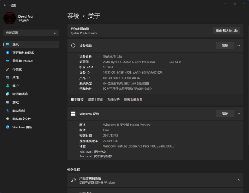The height and width of the screenshot is (193, 249).
Task: Open 应用 settings
Action: pos(31,77)
